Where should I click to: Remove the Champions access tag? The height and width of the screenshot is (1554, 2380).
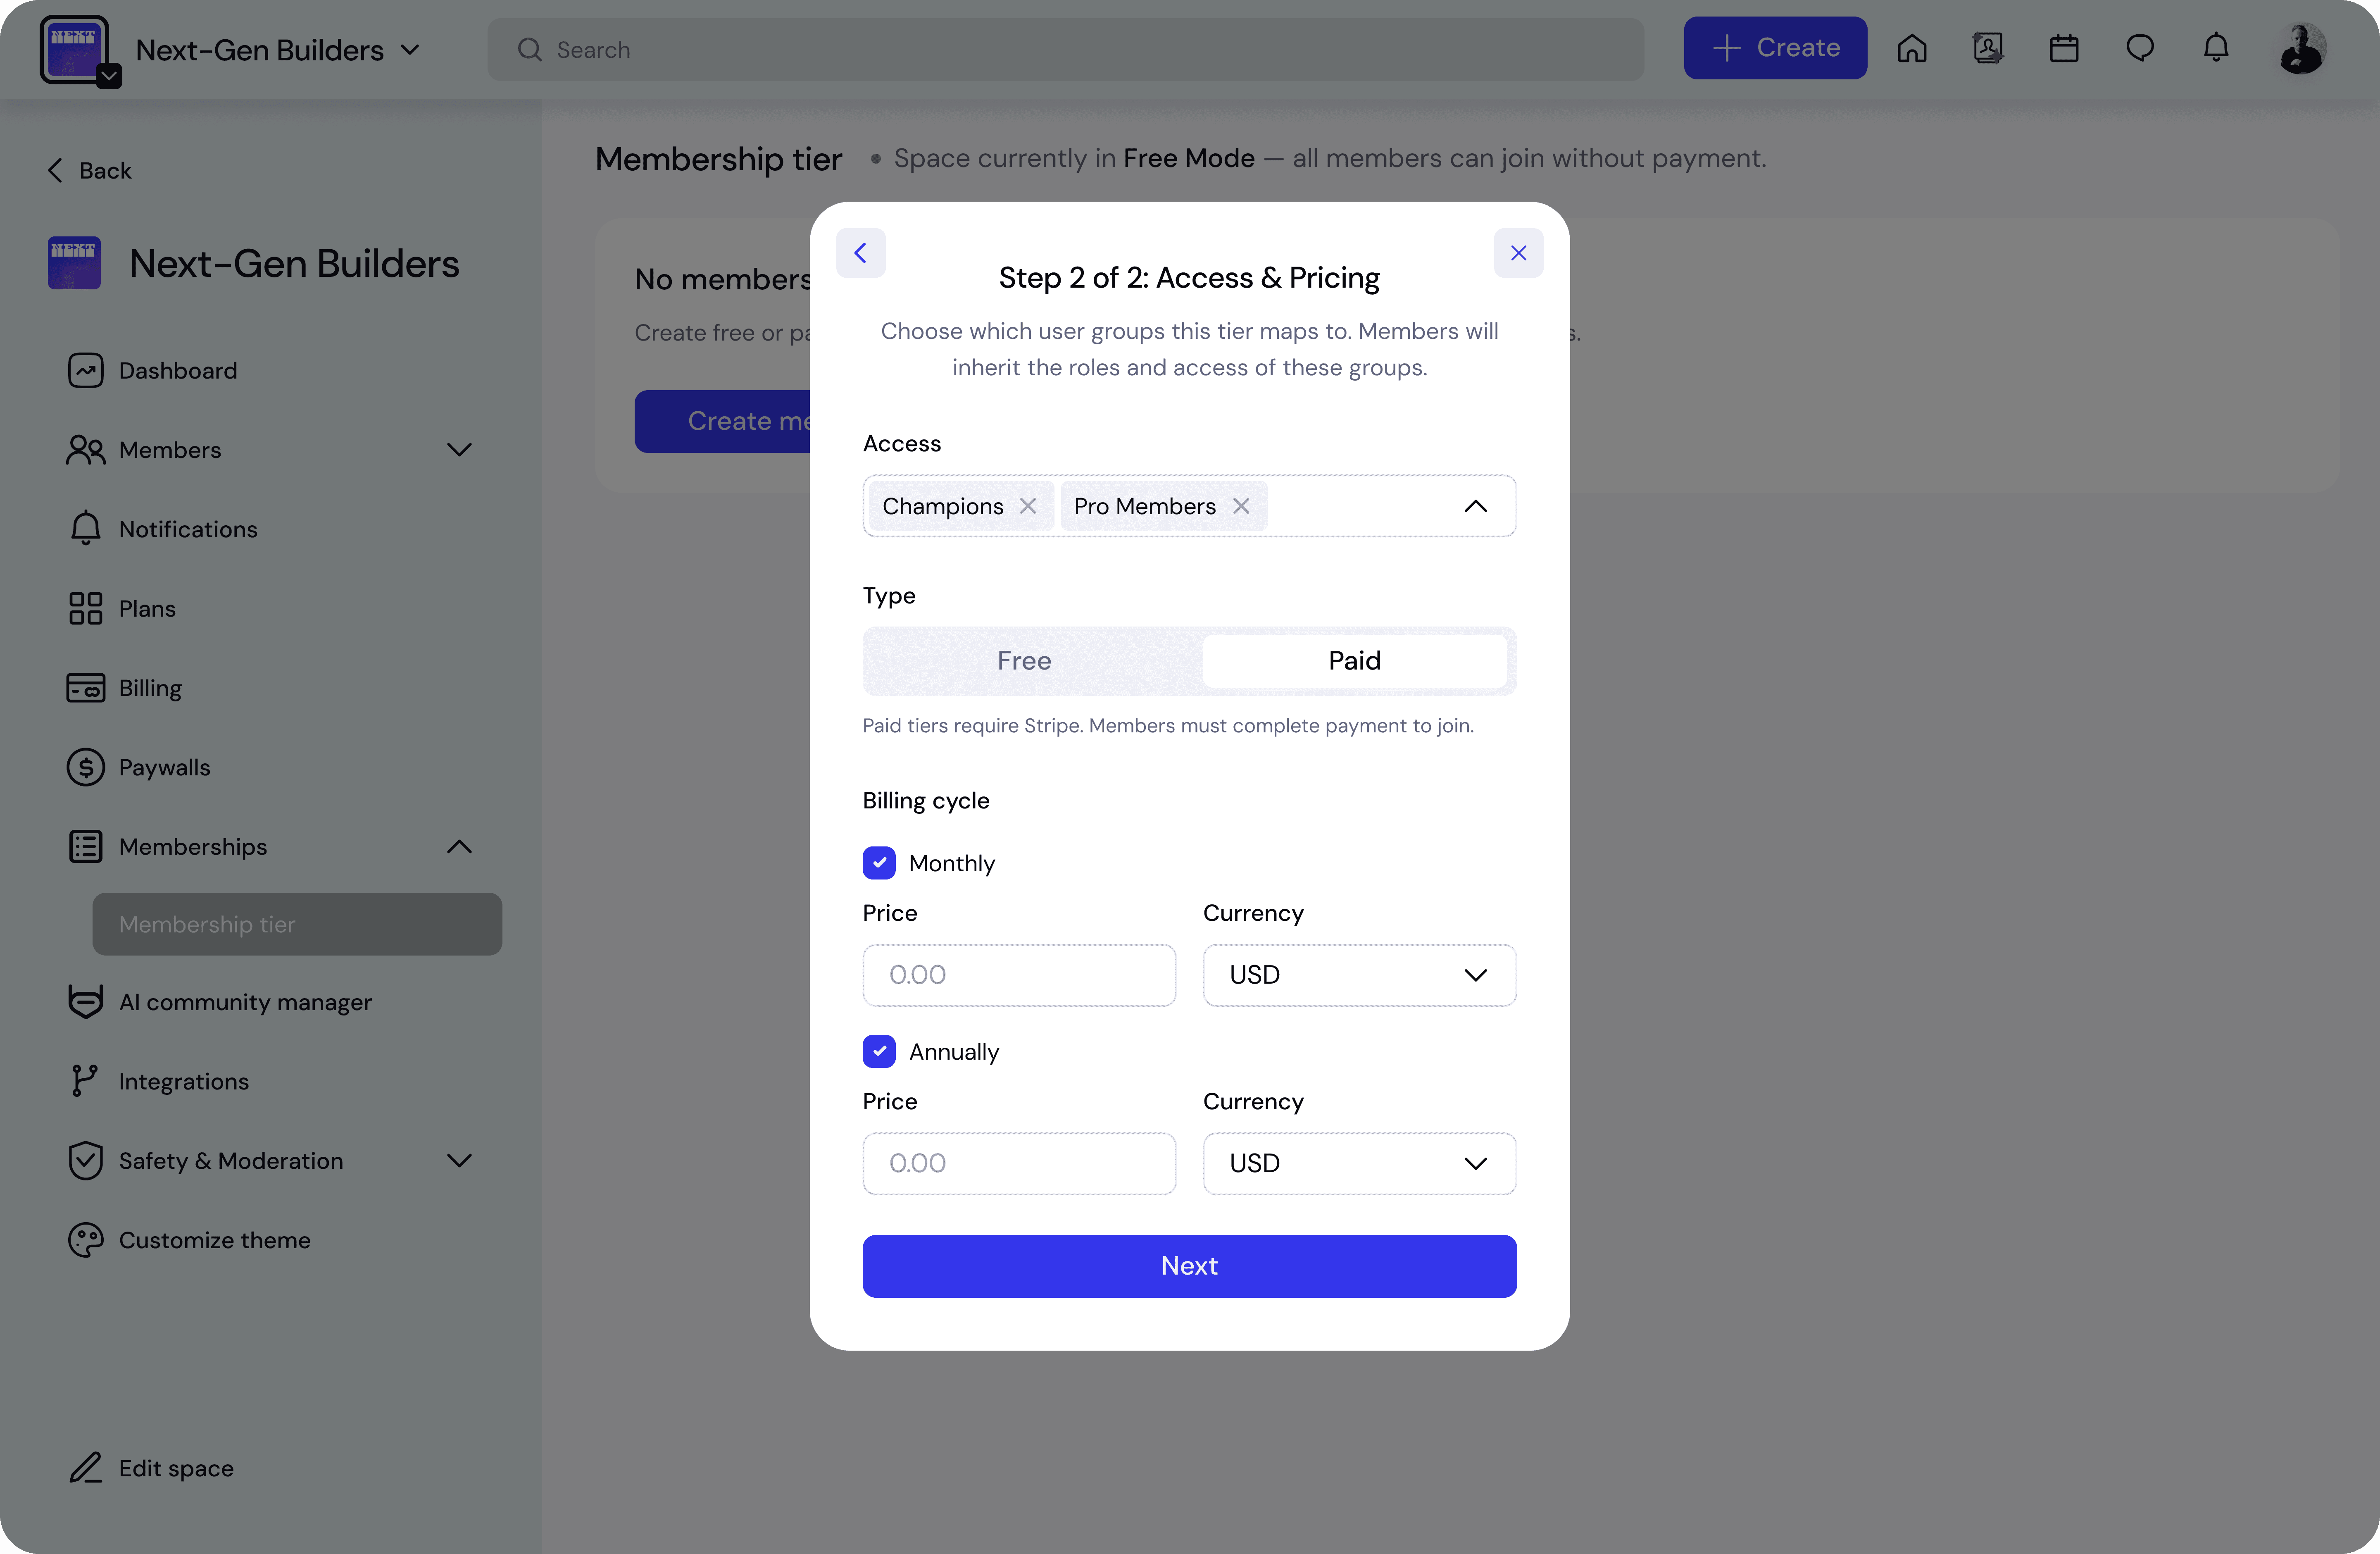coord(1028,506)
